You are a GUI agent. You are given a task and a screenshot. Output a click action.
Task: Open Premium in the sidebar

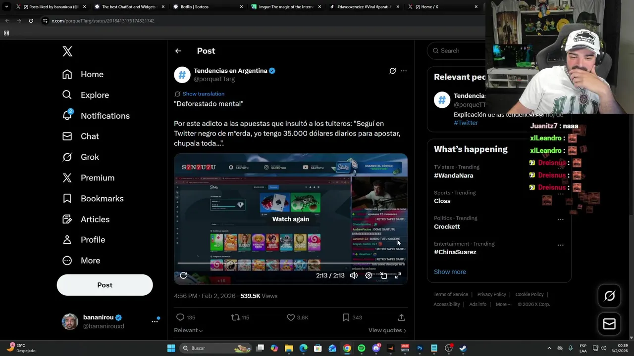(x=88, y=178)
